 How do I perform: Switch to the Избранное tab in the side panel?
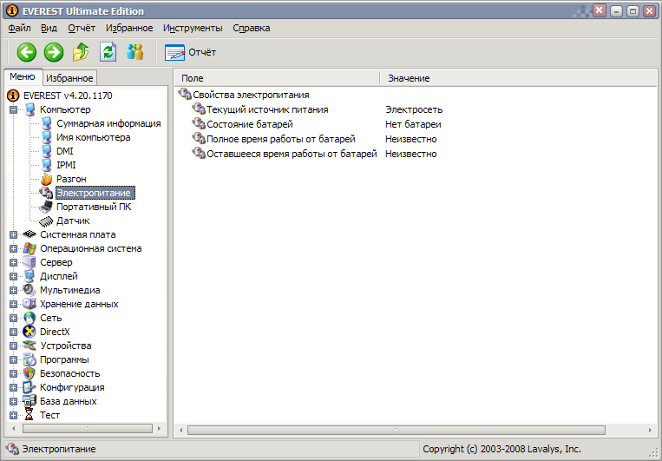tap(69, 78)
